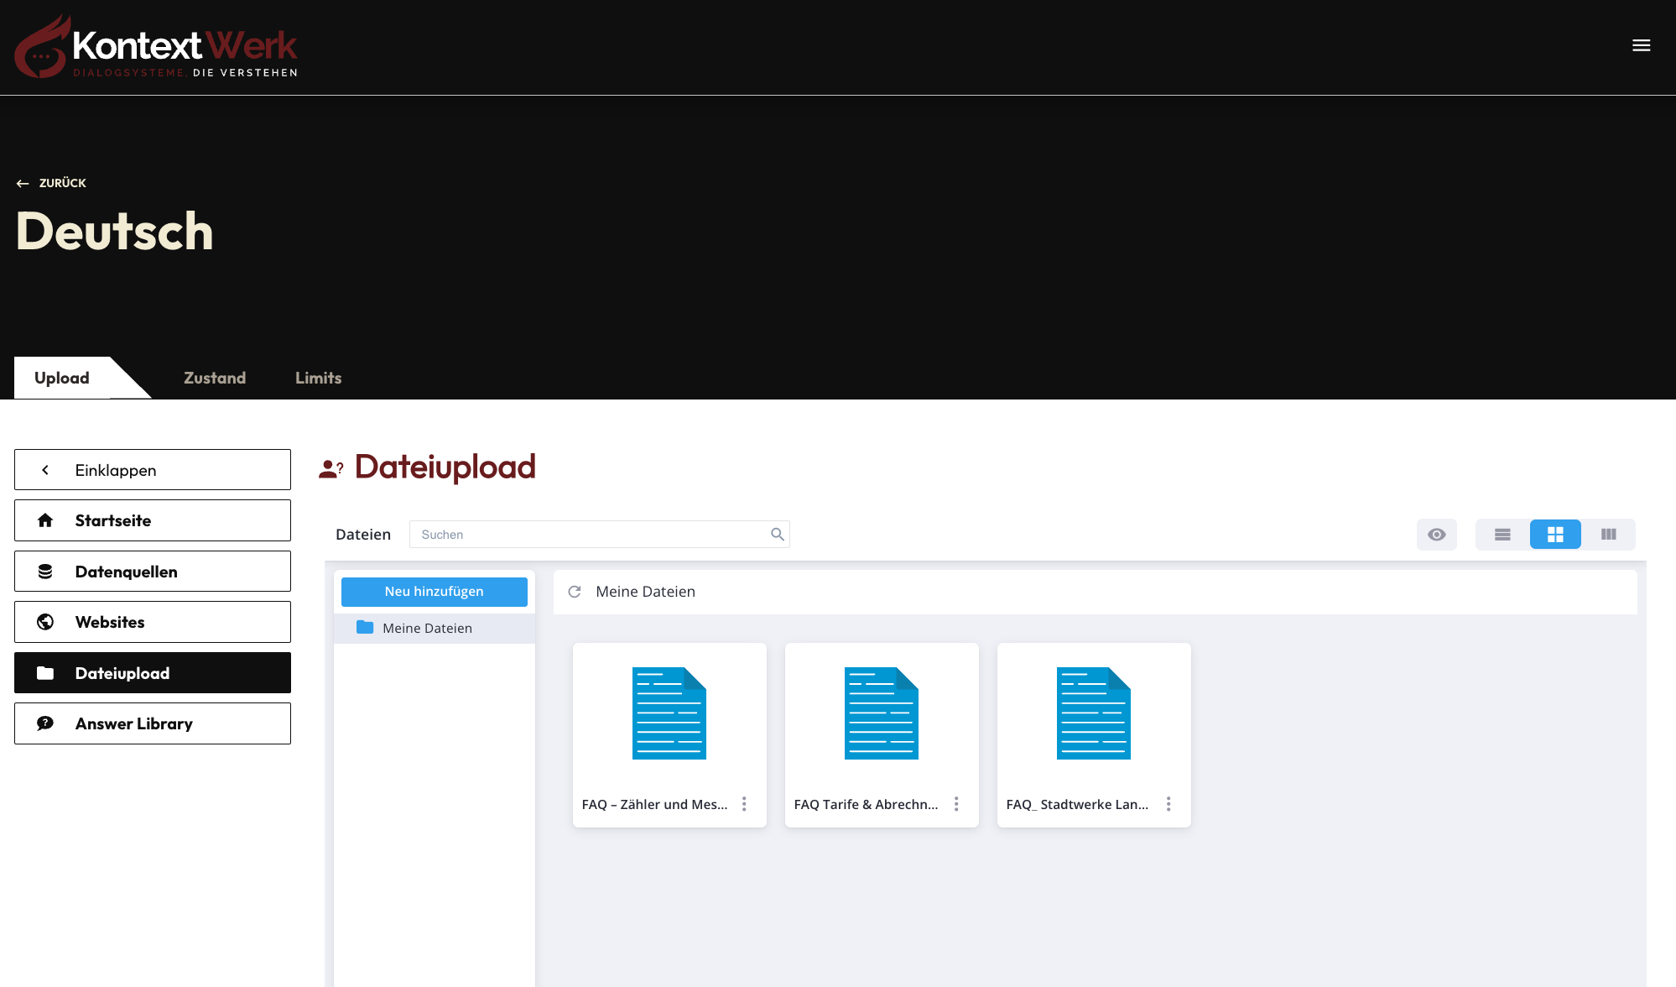Open the Limits tab
This screenshot has width=1676, height=987.
coord(318,378)
